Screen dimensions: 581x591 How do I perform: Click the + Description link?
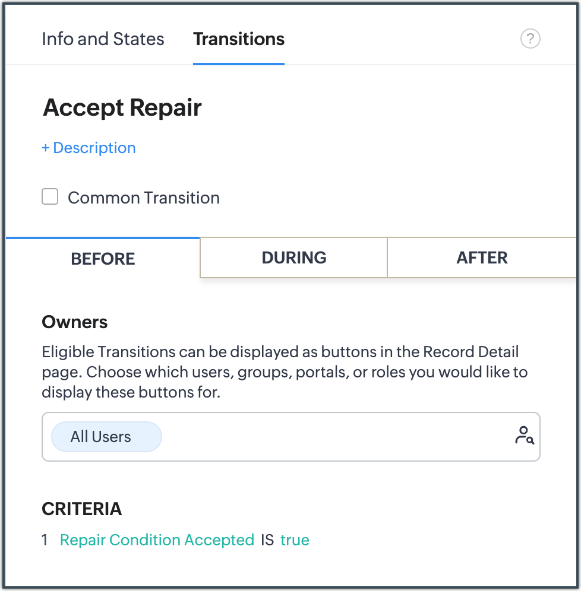[x=89, y=148]
